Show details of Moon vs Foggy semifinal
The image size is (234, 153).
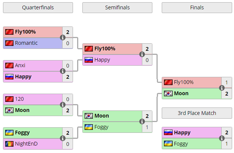[x=142, y=122]
